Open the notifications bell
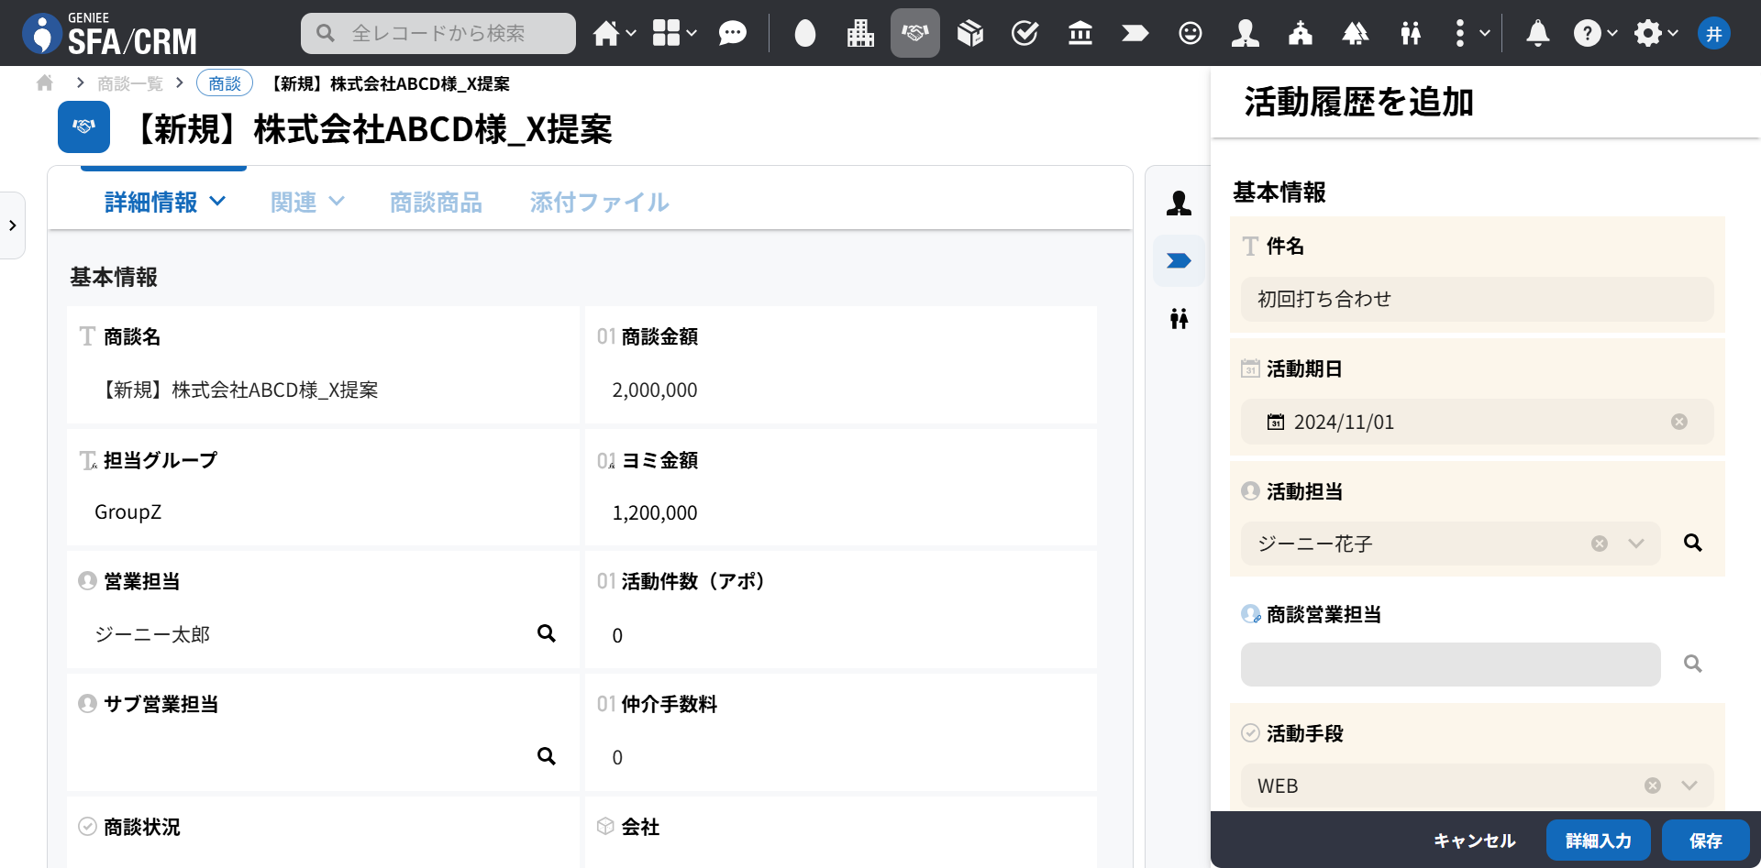This screenshot has height=868, width=1761. pos(1538,34)
